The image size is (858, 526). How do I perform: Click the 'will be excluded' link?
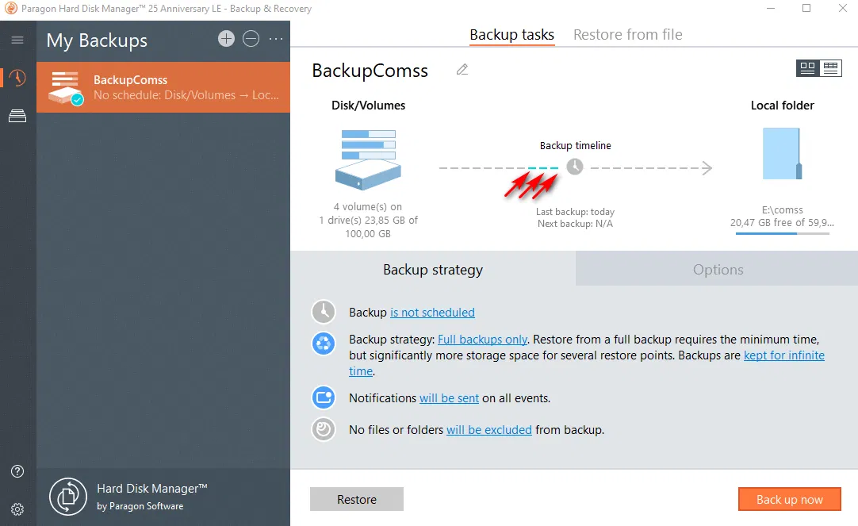(489, 430)
